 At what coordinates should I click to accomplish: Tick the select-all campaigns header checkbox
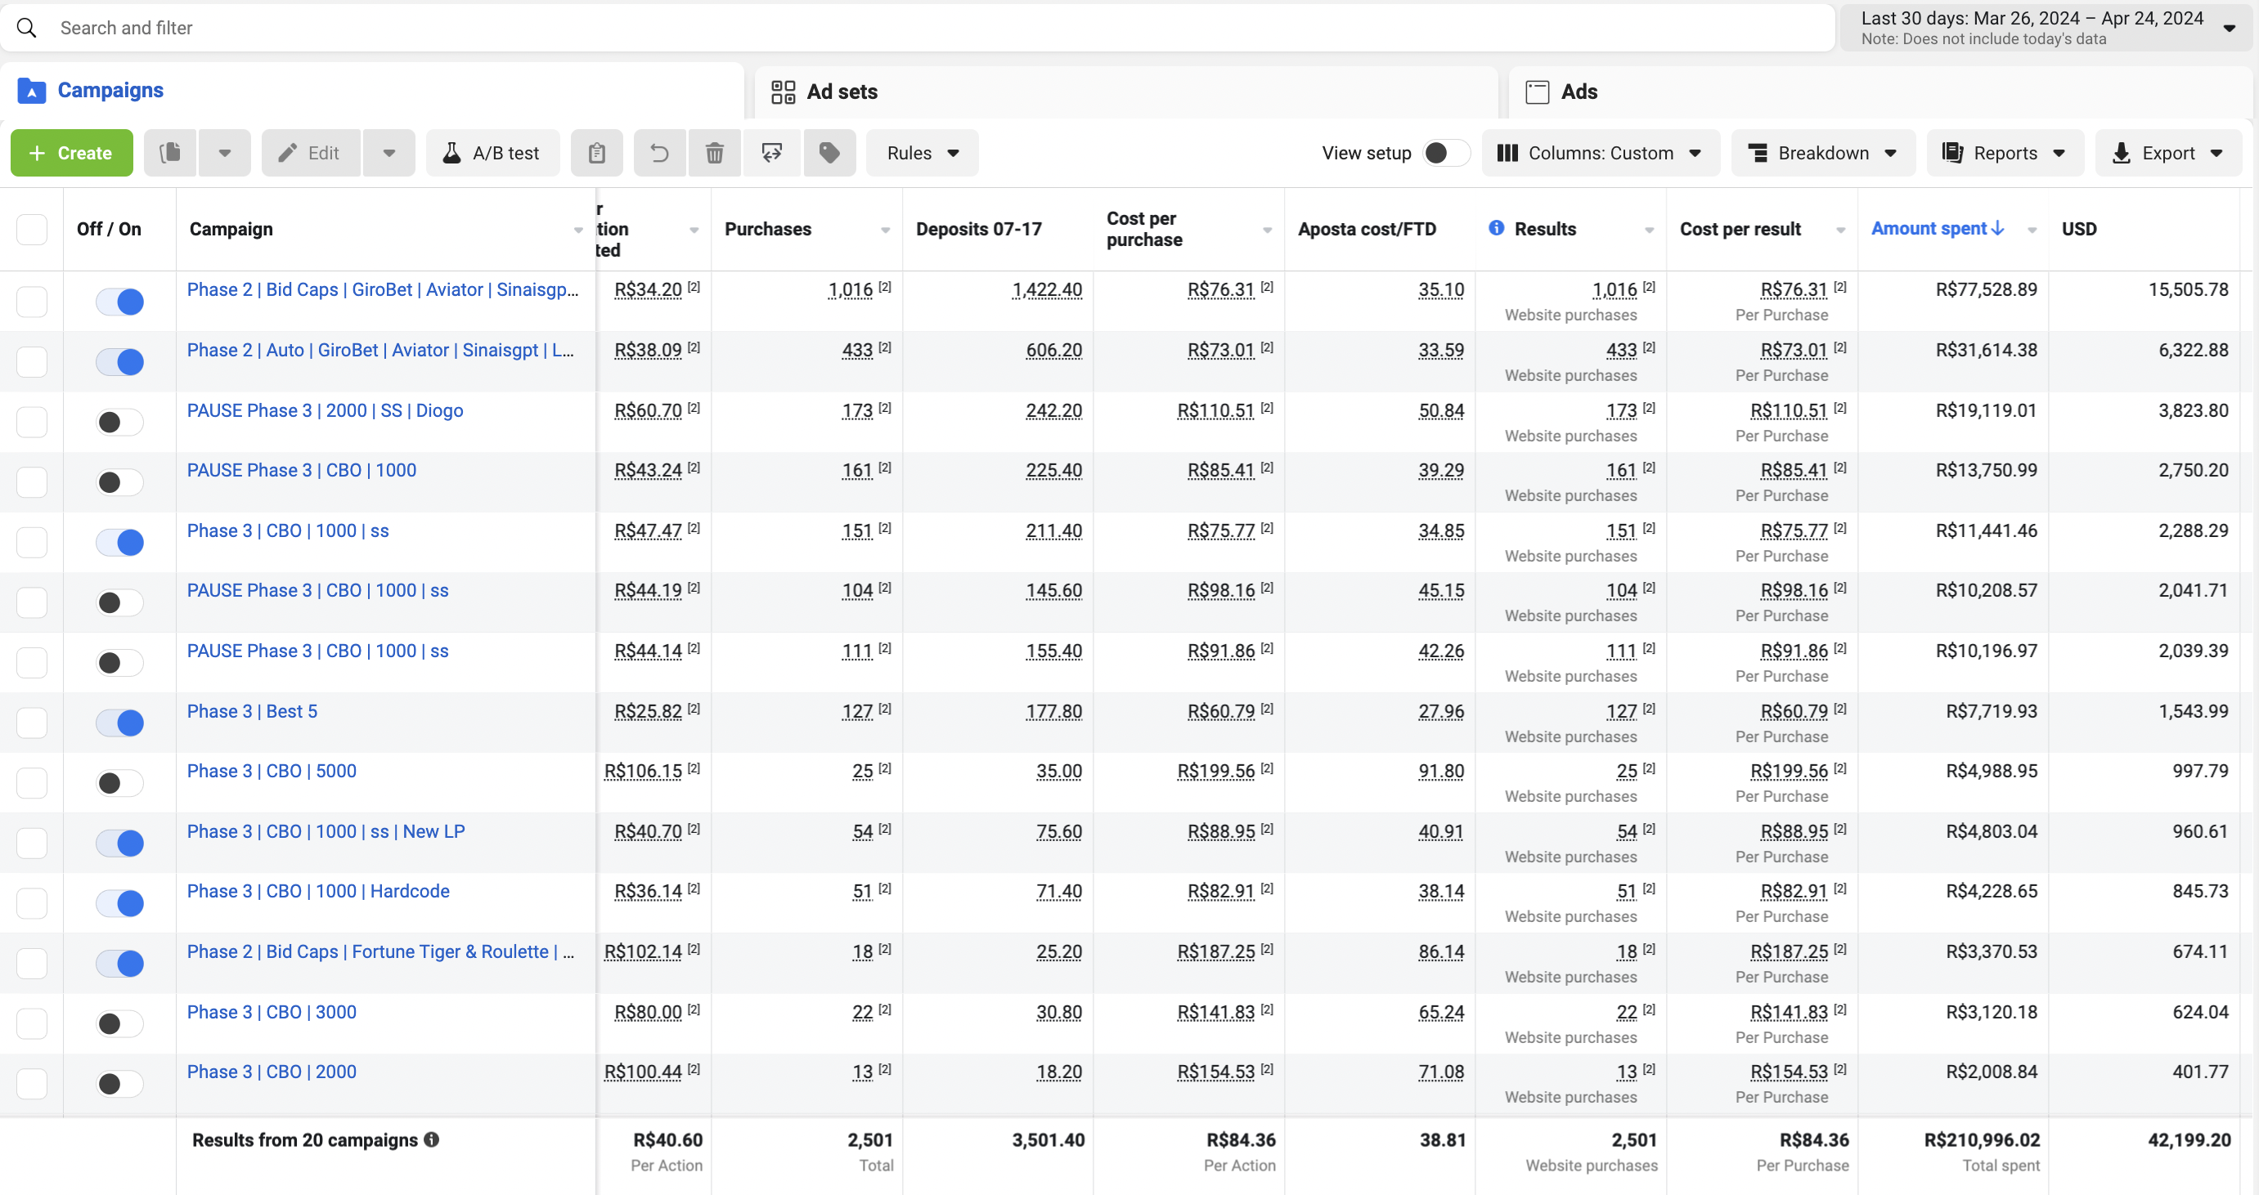tap(32, 230)
